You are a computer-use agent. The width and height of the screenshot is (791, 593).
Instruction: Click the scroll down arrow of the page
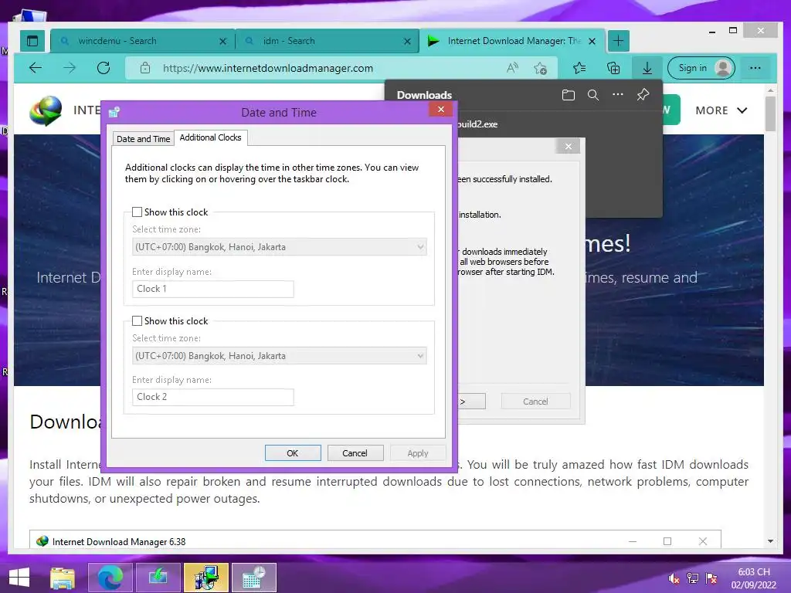pos(770,541)
